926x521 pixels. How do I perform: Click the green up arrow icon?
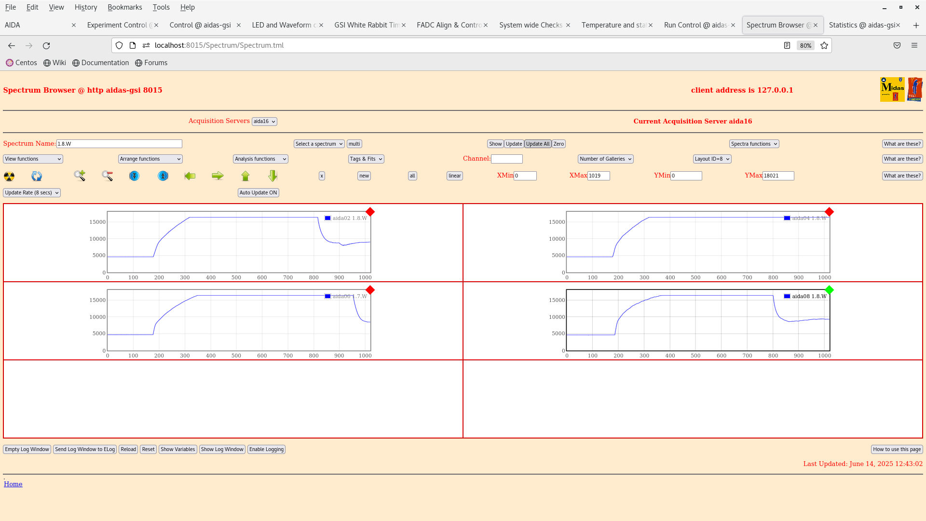coord(245,176)
